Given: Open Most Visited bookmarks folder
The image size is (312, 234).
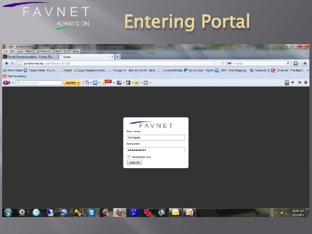Looking at the screenshot, I should (x=13, y=71).
